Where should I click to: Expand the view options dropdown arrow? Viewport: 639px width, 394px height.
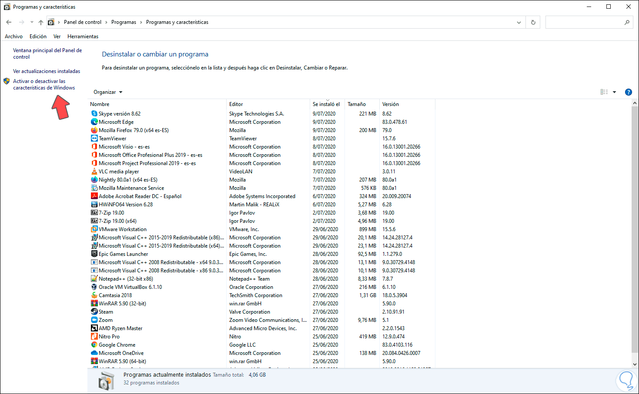(x=615, y=92)
